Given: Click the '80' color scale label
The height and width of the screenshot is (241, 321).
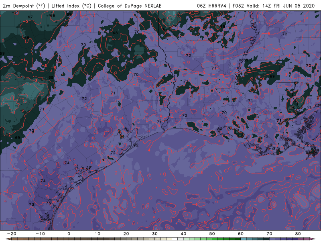Looking at the screenshot, I should pos(298,234).
